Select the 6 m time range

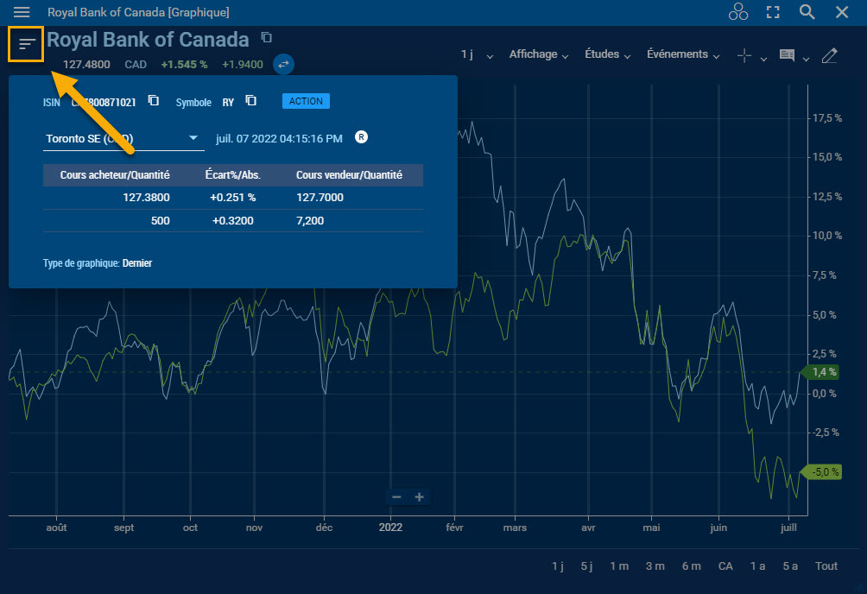tap(691, 566)
